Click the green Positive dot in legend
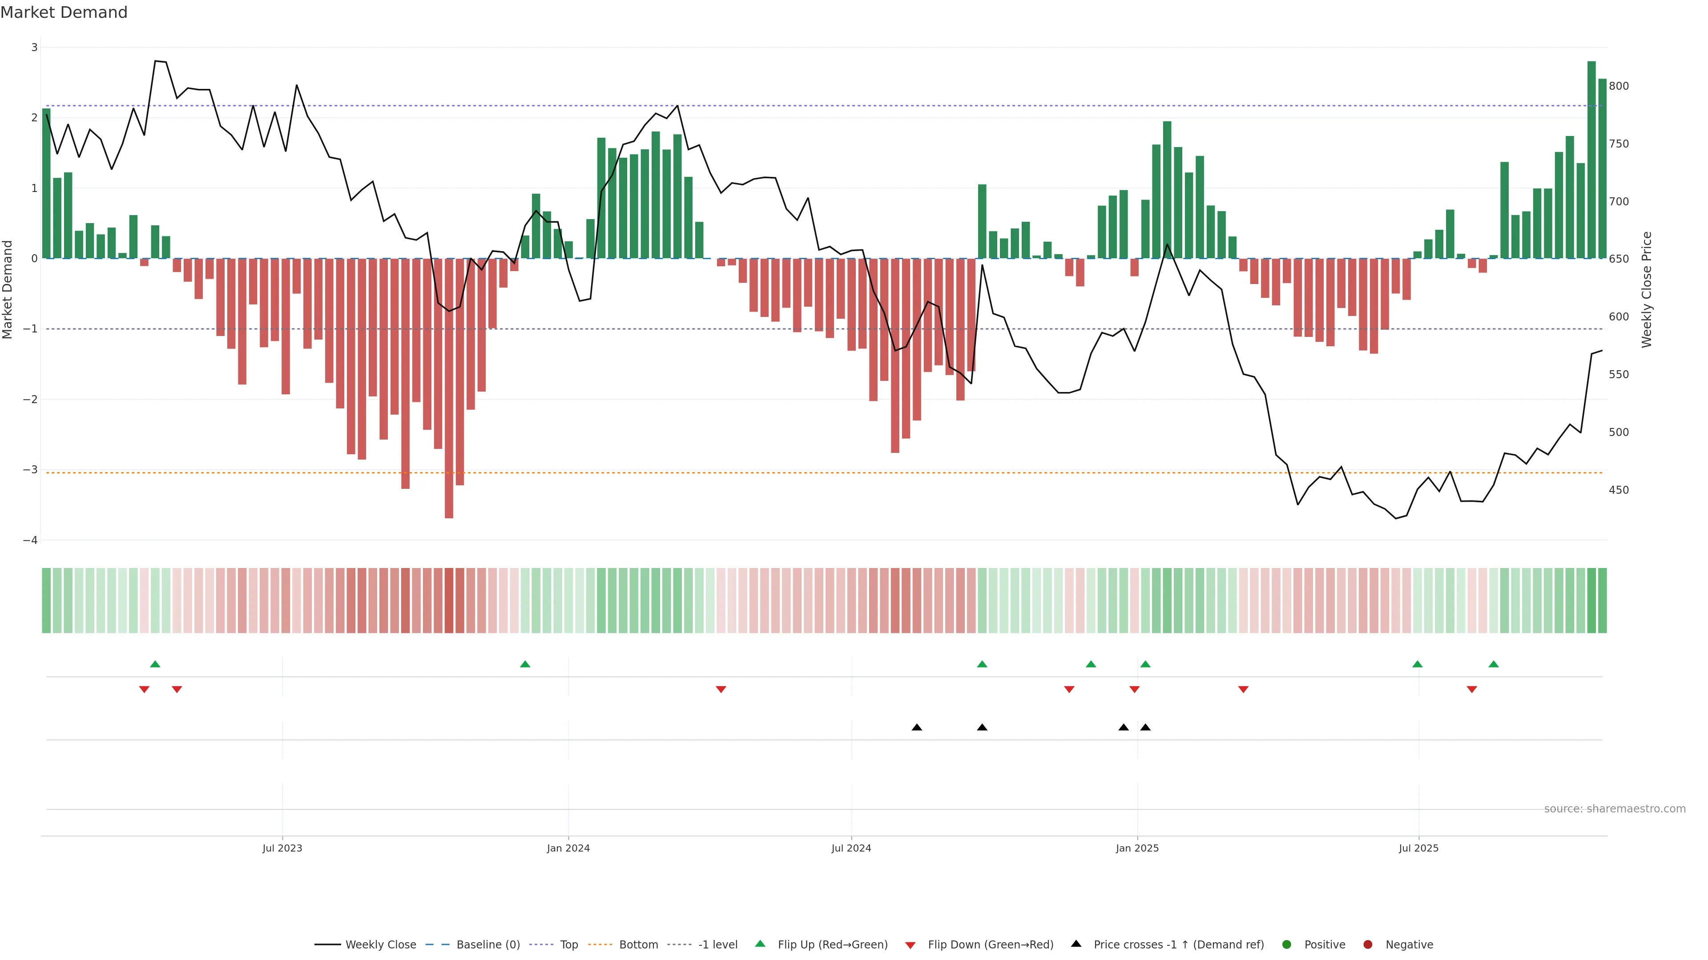Image resolution: width=1708 pixels, height=960 pixels. point(1287,944)
